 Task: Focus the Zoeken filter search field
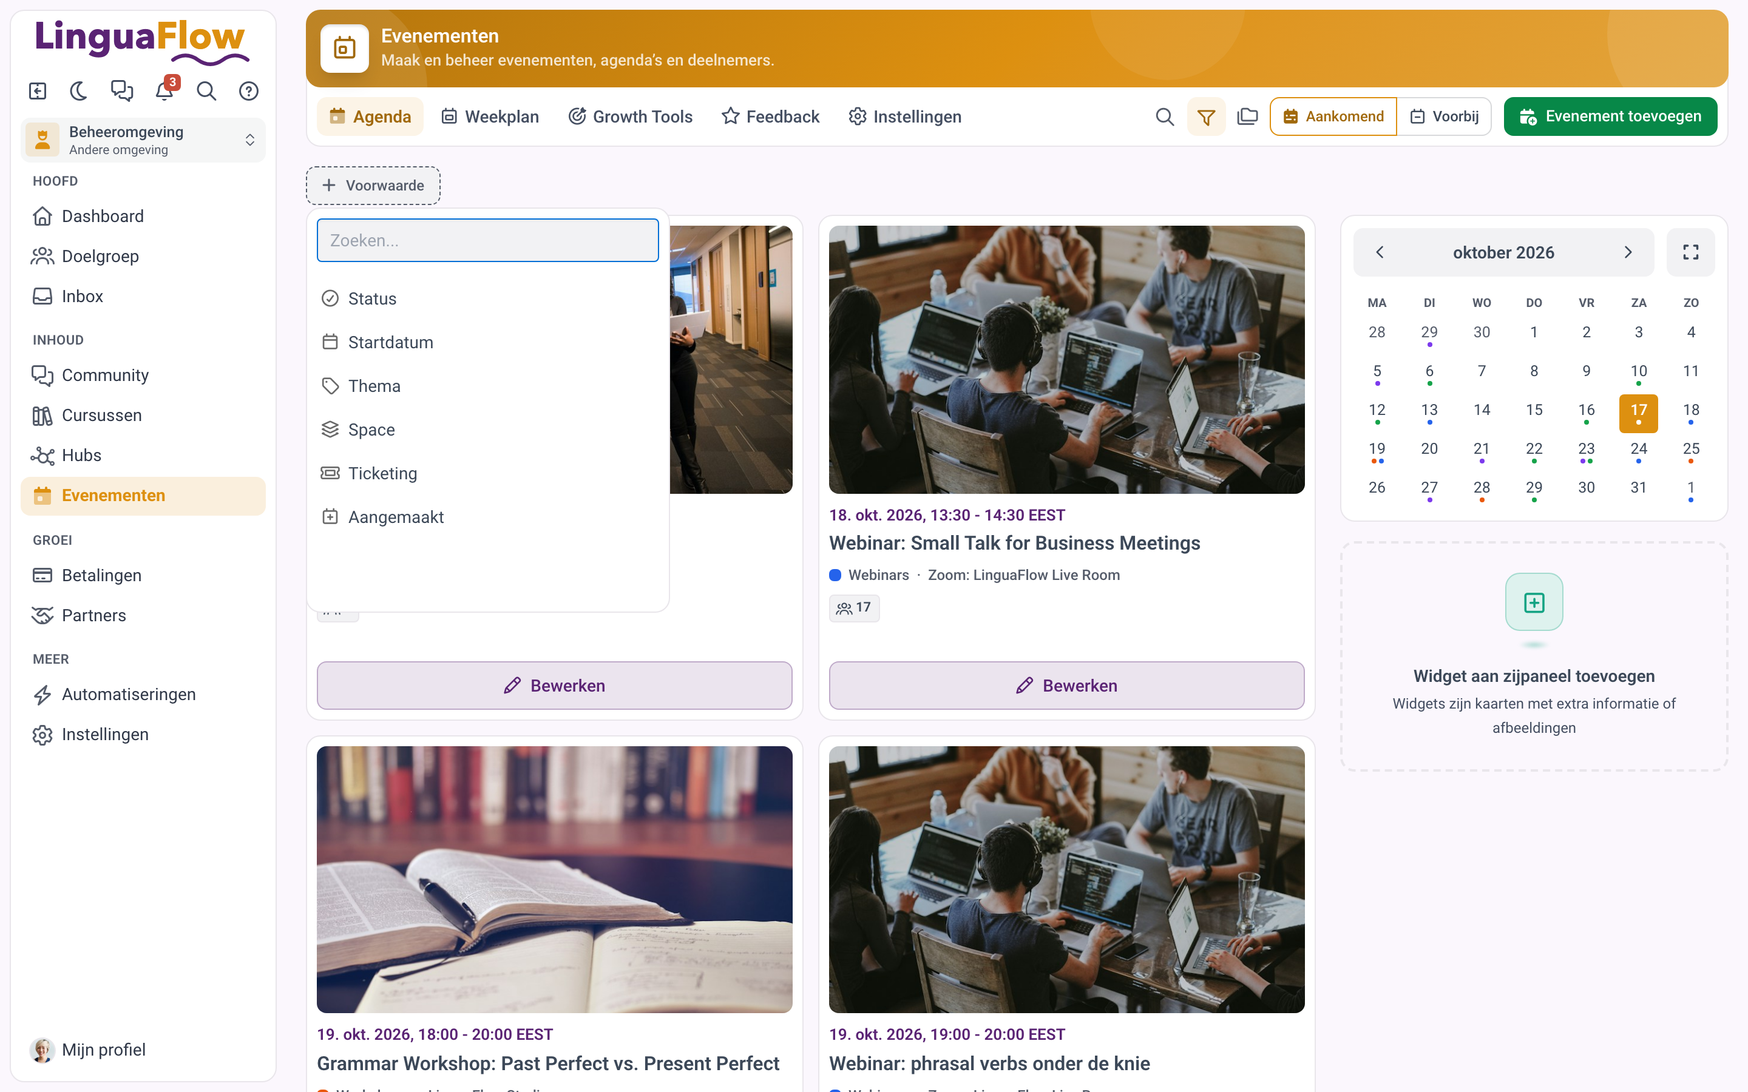487,240
